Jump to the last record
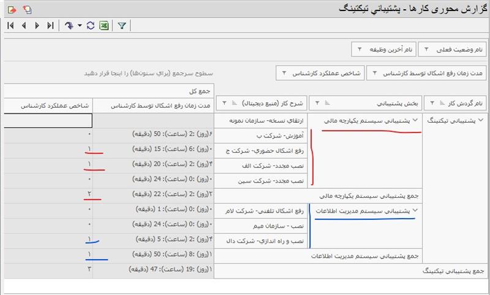Screen dimensions: 490x295 pyautogui.click(x=50, y=26)
